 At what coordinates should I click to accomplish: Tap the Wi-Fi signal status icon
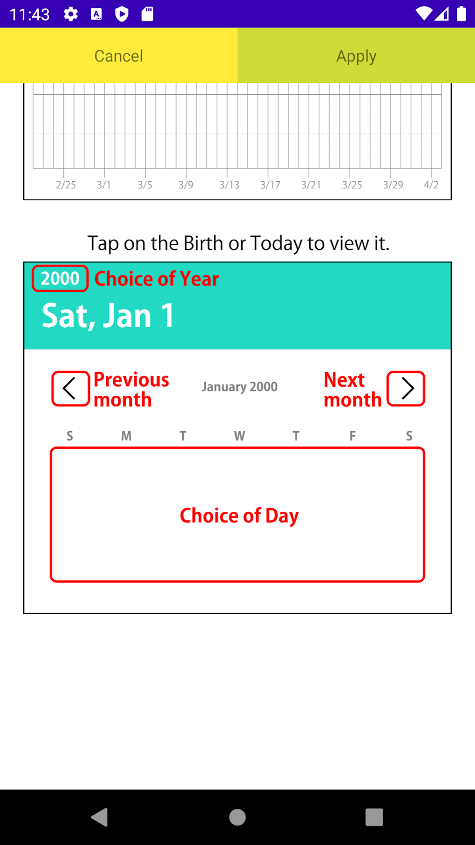[423, 14]
